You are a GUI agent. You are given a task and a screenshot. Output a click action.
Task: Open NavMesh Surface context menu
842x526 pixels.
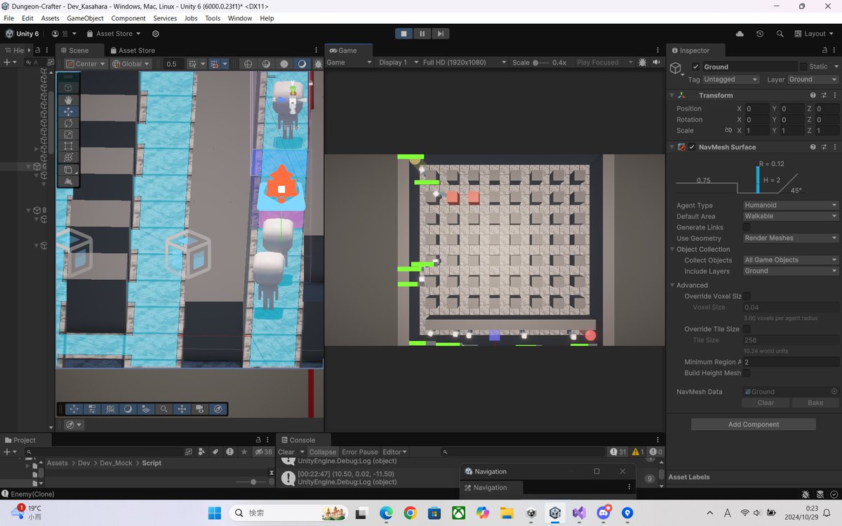tap(834, 147)
